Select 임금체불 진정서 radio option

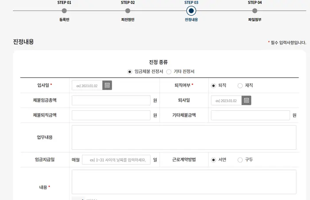129,72
